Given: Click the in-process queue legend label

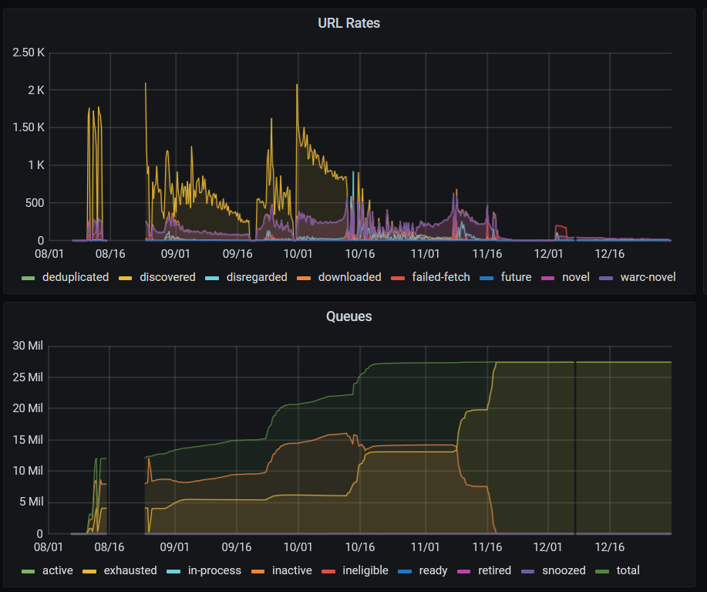Looking at the screenshot, I should click(x=214, y=570).
